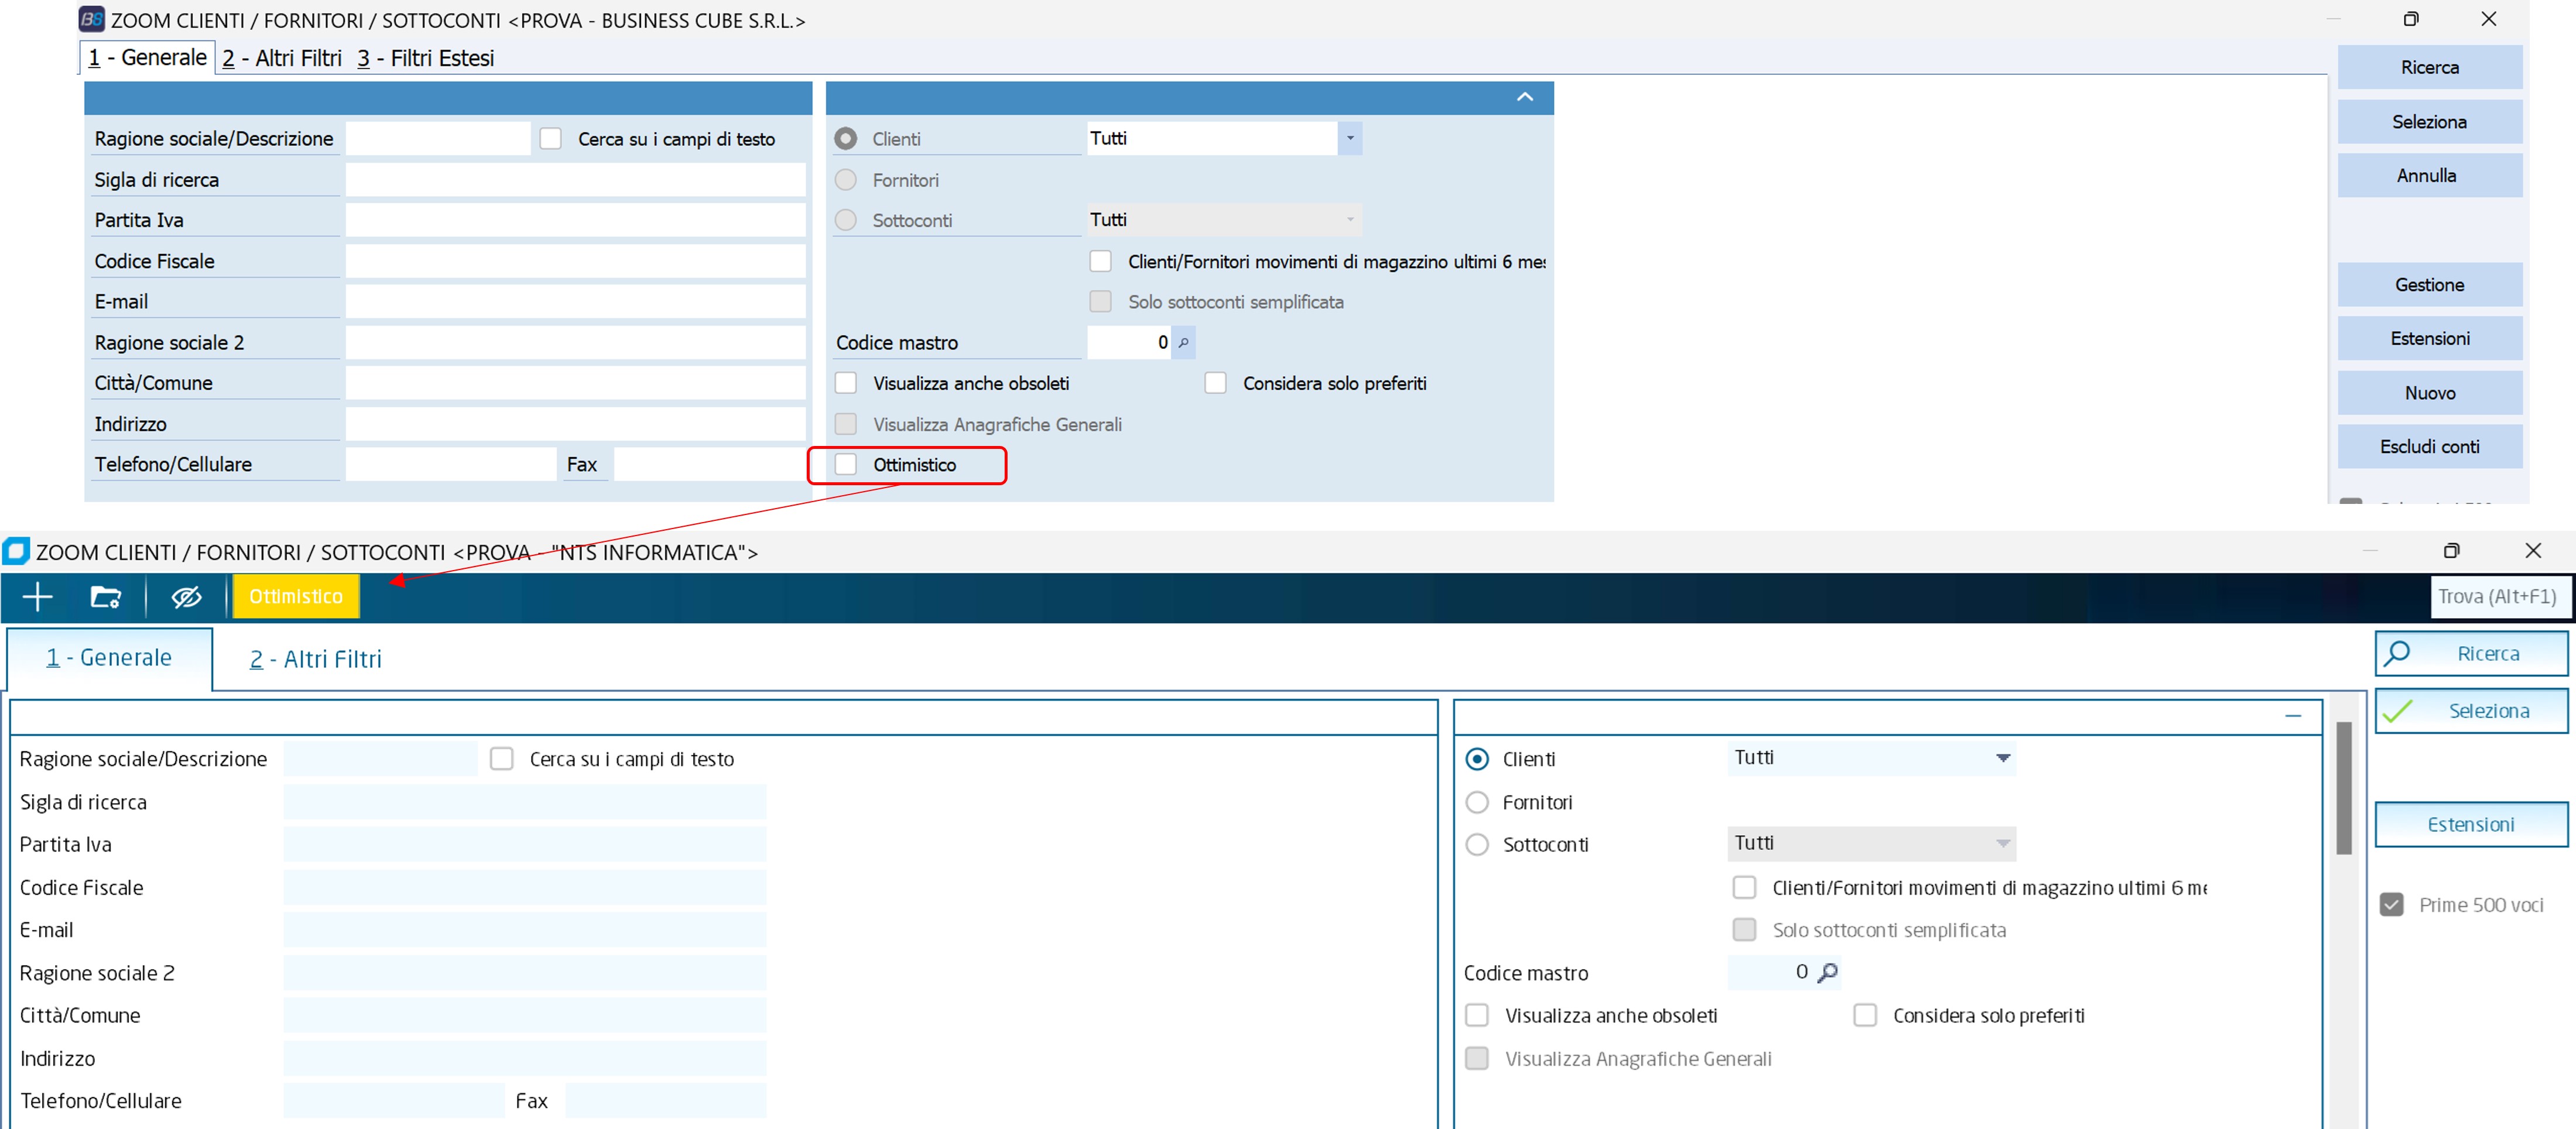Open the lower '2 - Altri Filtri' tab
Image resolution: width=2576 pixels, height=1129 pixels.
[315, 659]
